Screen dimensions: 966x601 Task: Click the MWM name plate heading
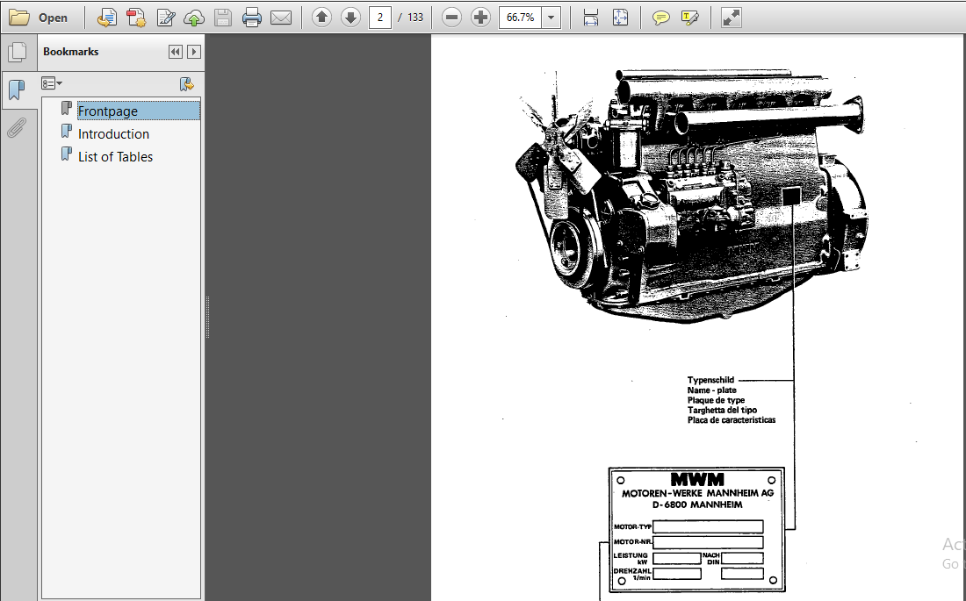coord(697,479)
